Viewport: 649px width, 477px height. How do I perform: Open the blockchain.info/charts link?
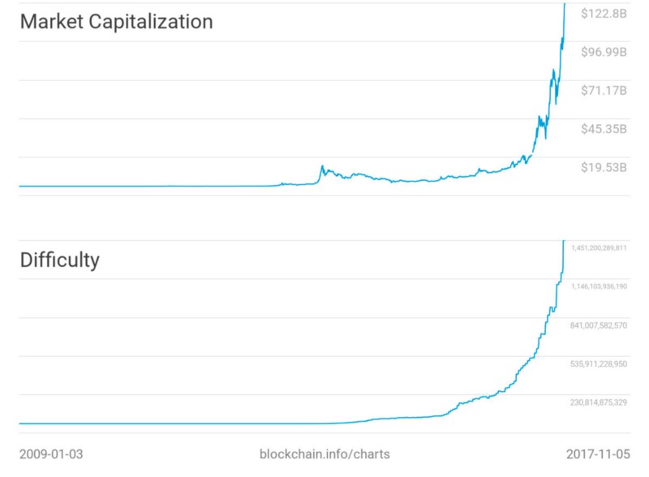(x=324, y=453)
